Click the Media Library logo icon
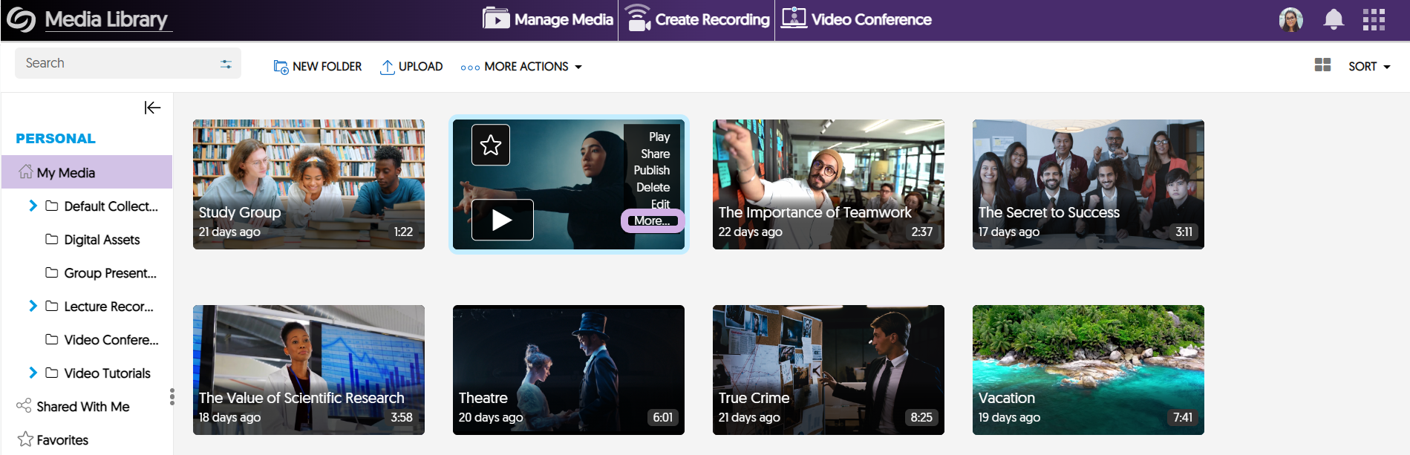 (x=22, y=20)
